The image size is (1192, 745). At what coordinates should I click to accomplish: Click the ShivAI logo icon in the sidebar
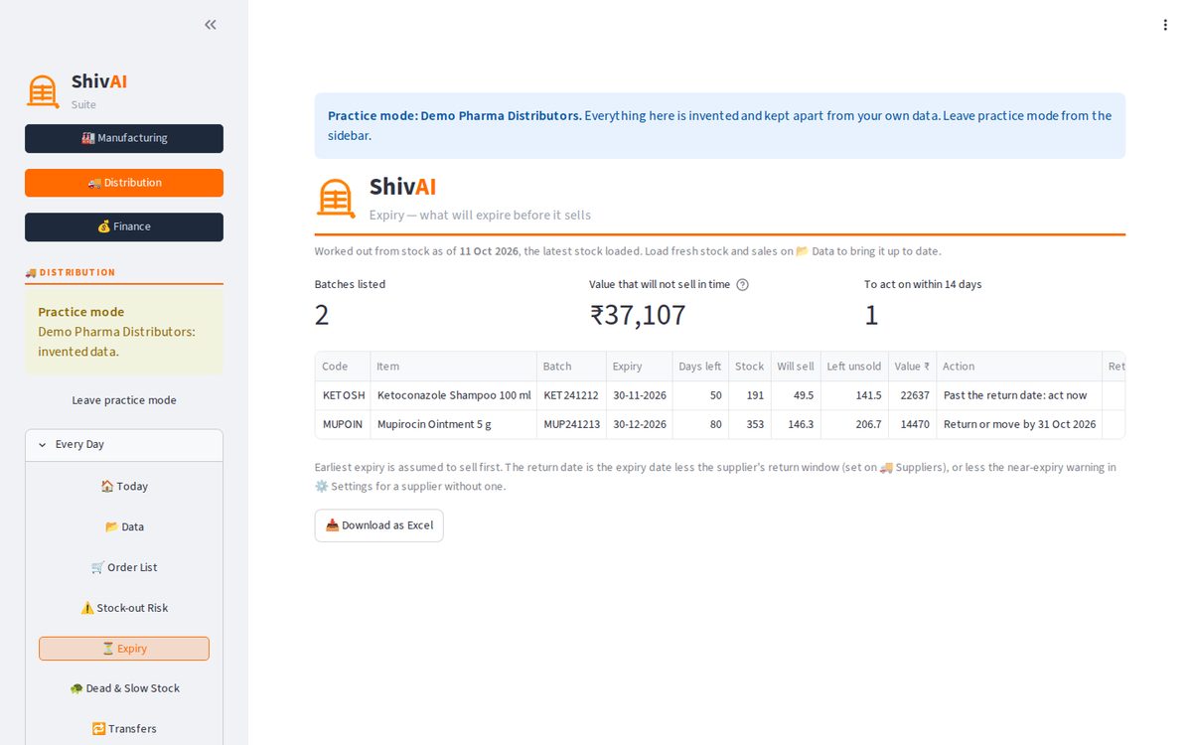[43, 91]
